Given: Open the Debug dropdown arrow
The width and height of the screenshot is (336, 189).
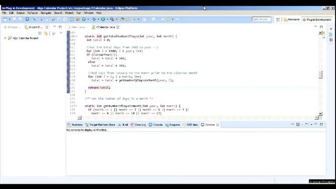Looking at the screenshot, I should pos(98,19).
